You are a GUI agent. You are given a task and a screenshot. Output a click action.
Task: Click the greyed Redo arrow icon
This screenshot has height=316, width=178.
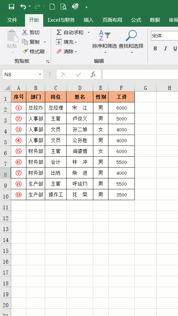point(37,7)
